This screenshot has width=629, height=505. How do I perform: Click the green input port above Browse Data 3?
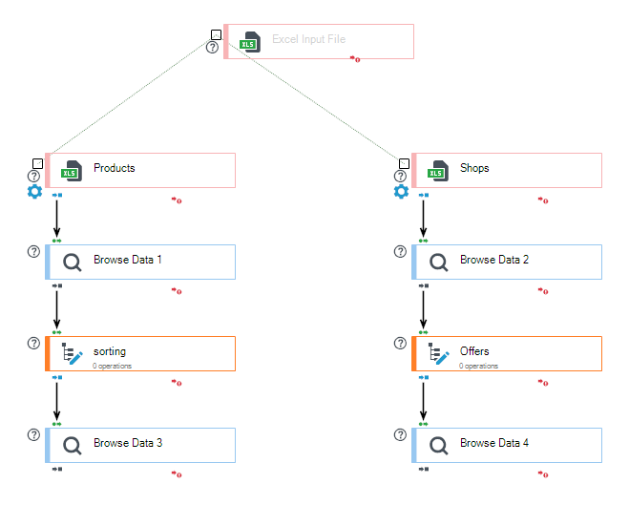click(57, 424)
